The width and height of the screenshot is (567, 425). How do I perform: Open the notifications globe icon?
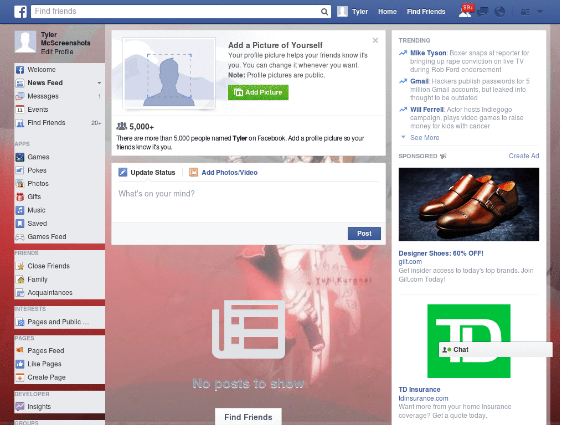pos(500,12)
